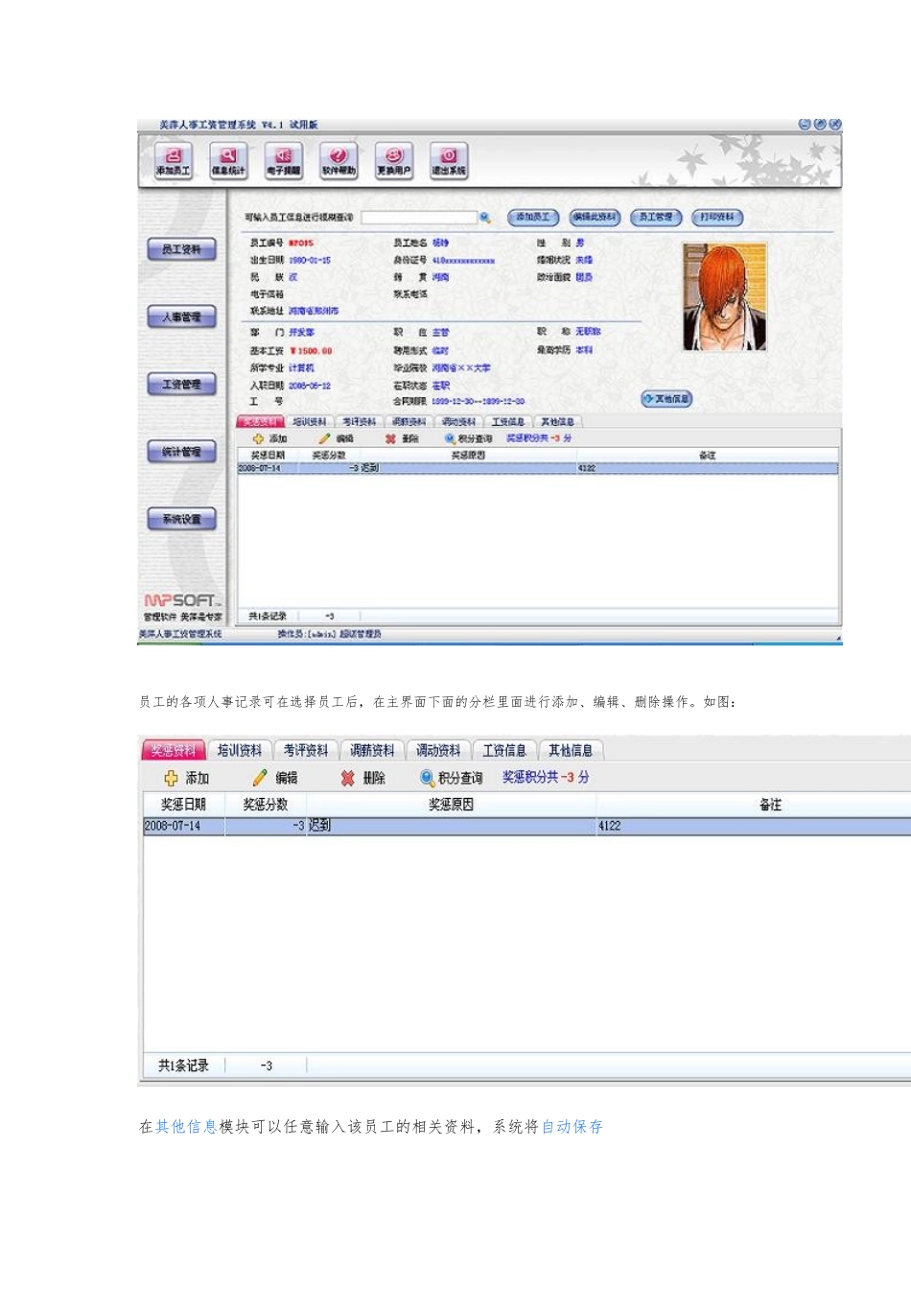Click the 更换用户 toolbar icon
Screen dimensions: 911x1289
[x=393, y=159]
